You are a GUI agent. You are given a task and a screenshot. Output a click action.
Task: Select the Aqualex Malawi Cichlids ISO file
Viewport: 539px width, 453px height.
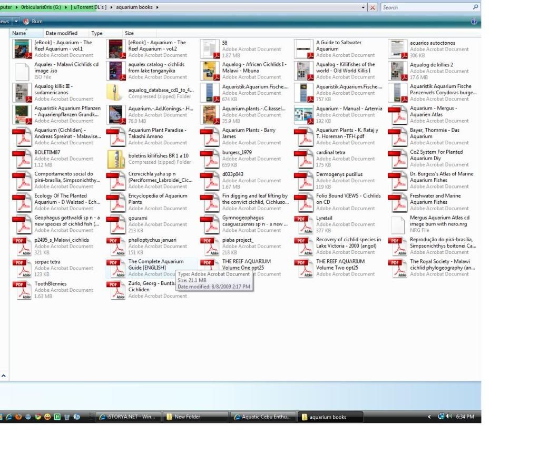pos(66,67)
